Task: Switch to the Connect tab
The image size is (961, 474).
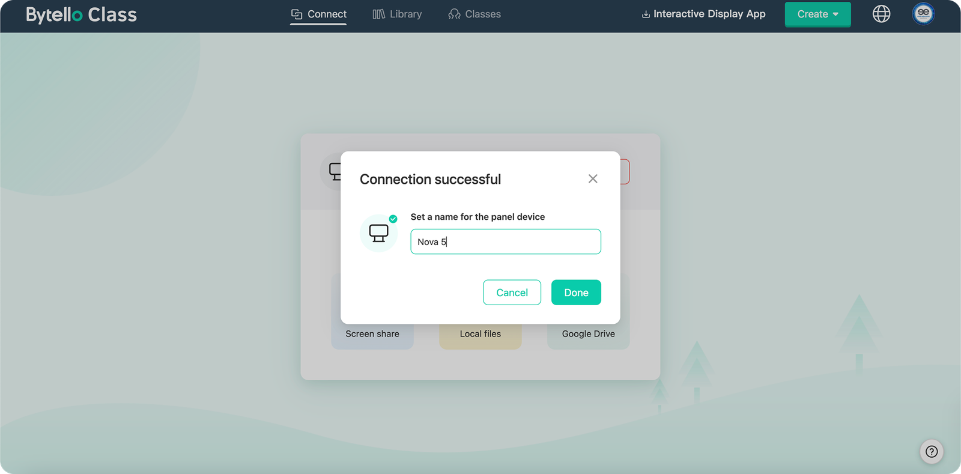Action: [x=318, y=14]
